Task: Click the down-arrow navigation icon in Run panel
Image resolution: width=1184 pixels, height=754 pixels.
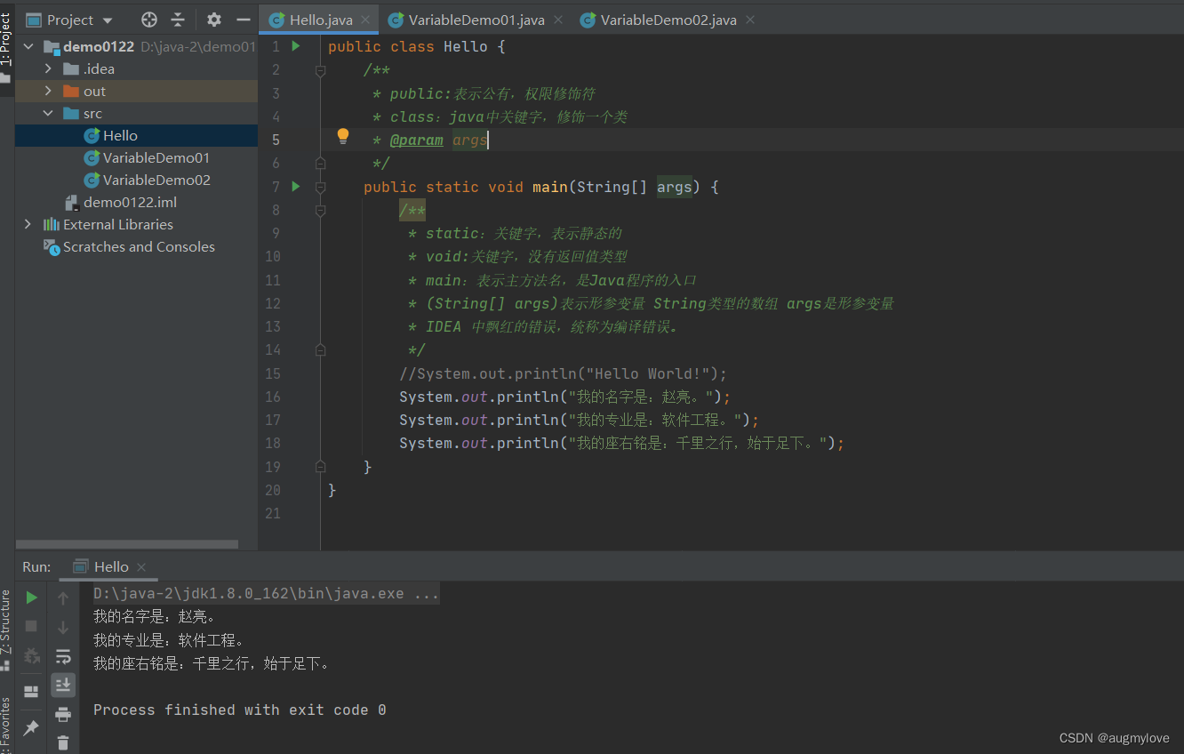Action: tap(62, 627)
